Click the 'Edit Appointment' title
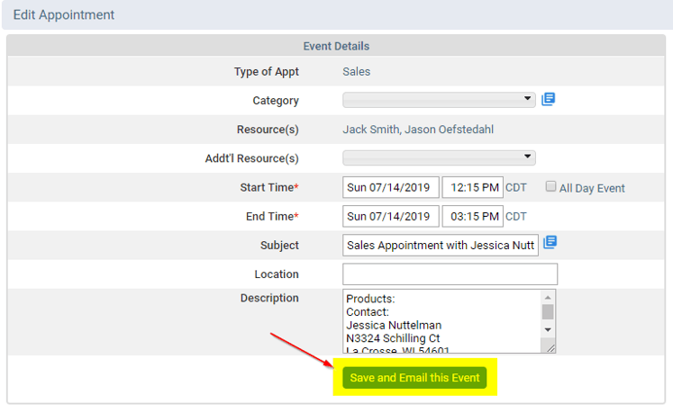Screen dimensions: 673x413 pyautogui.click(x=64, y=14)
